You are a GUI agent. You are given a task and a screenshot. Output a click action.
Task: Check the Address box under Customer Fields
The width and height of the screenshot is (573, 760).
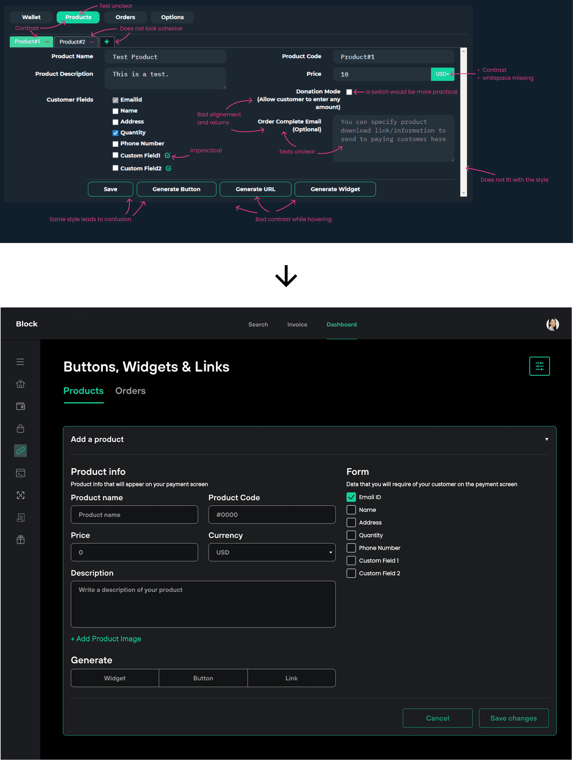[x=115, y=122]
